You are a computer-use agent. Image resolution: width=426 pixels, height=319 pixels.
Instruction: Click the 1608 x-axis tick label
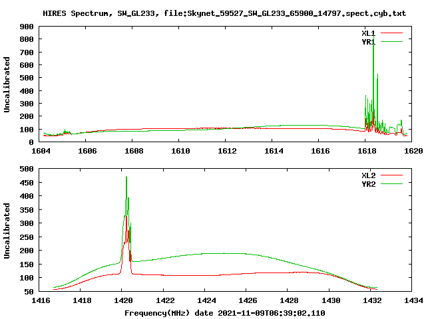coord(134,151)
